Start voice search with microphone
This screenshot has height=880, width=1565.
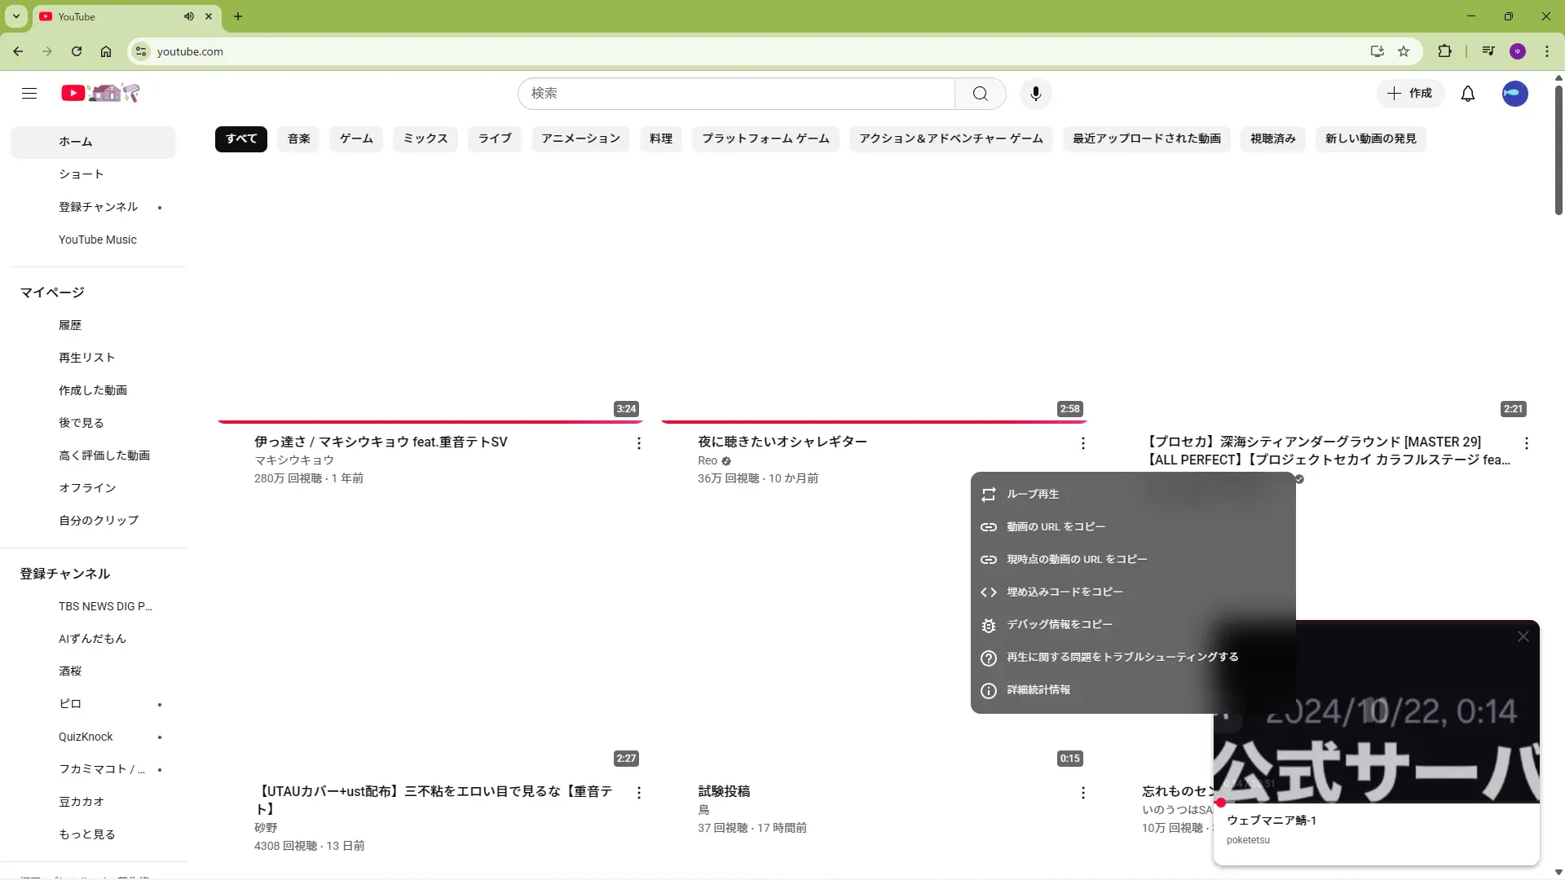coord(1035,94)
